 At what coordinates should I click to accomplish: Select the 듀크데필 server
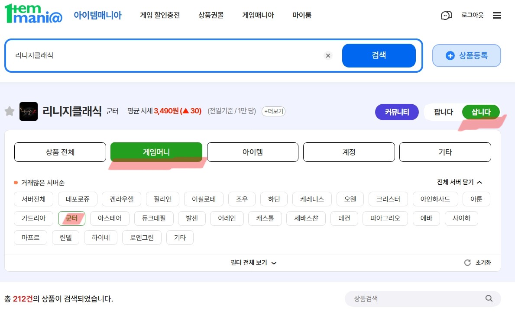(154, 218)
